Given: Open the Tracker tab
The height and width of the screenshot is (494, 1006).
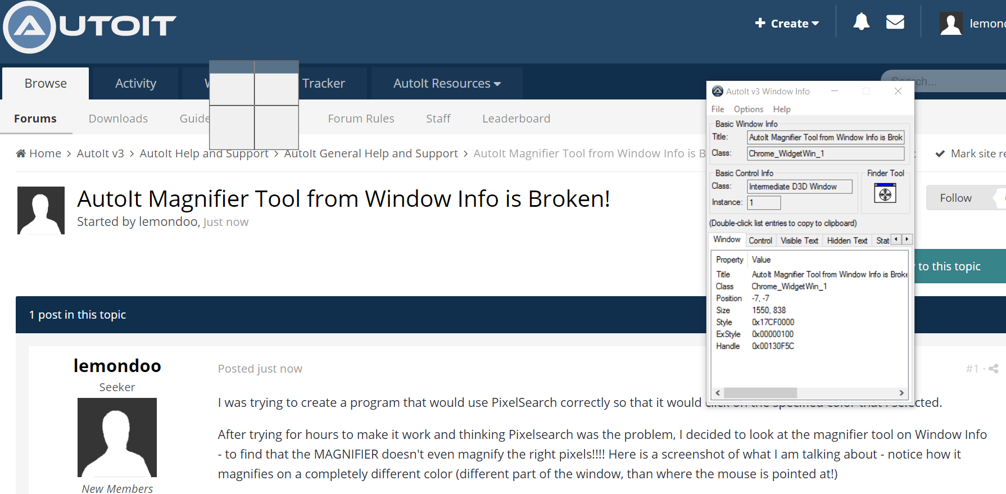Looking at the screenshot, I should (x=324, y=83).
